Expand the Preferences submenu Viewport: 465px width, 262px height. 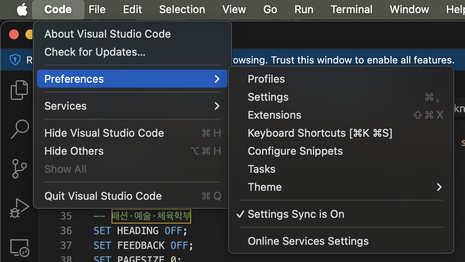[x=132, y=79]
